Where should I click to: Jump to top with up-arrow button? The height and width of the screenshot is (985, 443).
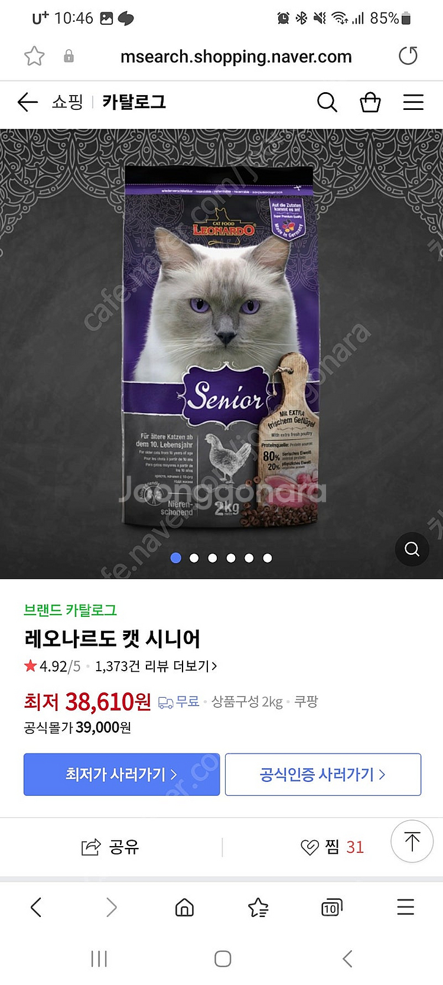tap(412, 841)
